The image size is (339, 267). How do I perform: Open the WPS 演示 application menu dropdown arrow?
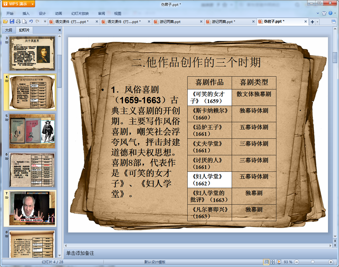tap(32, 4)
